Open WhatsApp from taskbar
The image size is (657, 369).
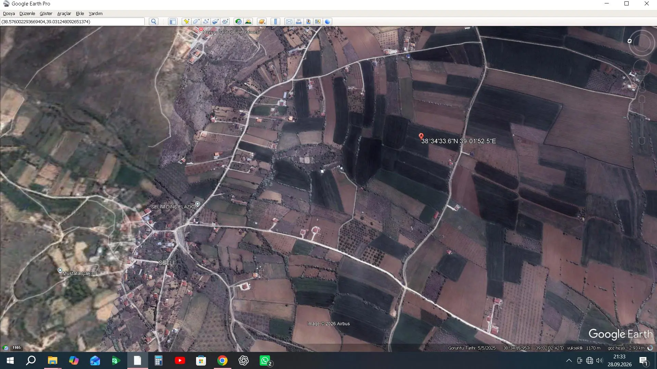pos(265,360)
